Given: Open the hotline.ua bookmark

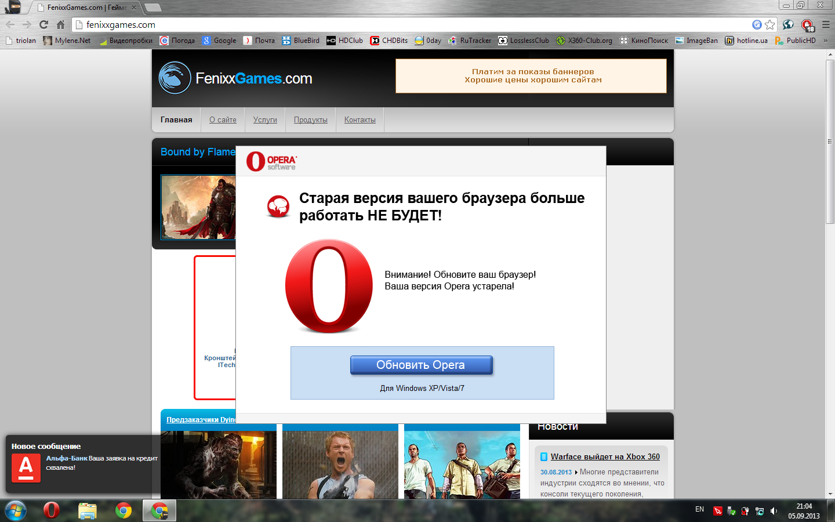Looking at the screenshot, I should point(746,41).
